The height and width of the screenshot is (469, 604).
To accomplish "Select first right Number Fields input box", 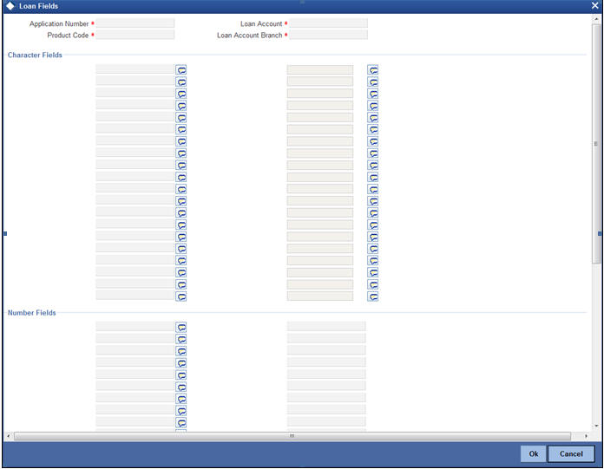I will (326, 327).
